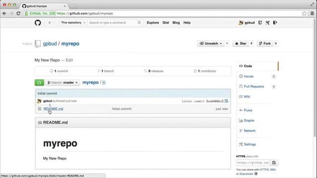Bookmark this page with the star icon

[x=304, y=13]
